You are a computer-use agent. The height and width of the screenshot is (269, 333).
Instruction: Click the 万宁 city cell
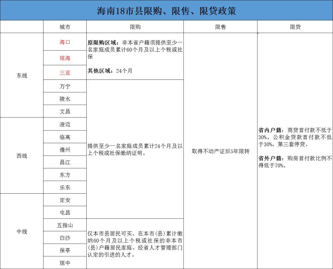pos(65,86)
